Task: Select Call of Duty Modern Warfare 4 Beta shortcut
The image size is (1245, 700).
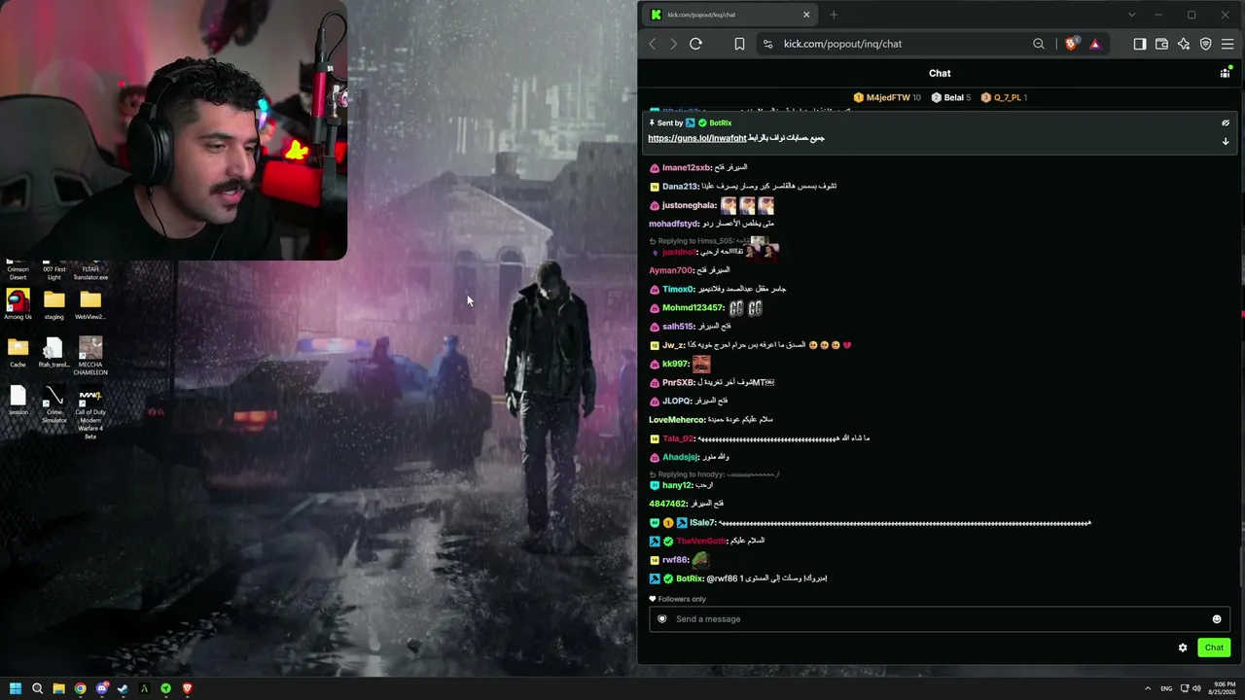Action: click(90, 413)
